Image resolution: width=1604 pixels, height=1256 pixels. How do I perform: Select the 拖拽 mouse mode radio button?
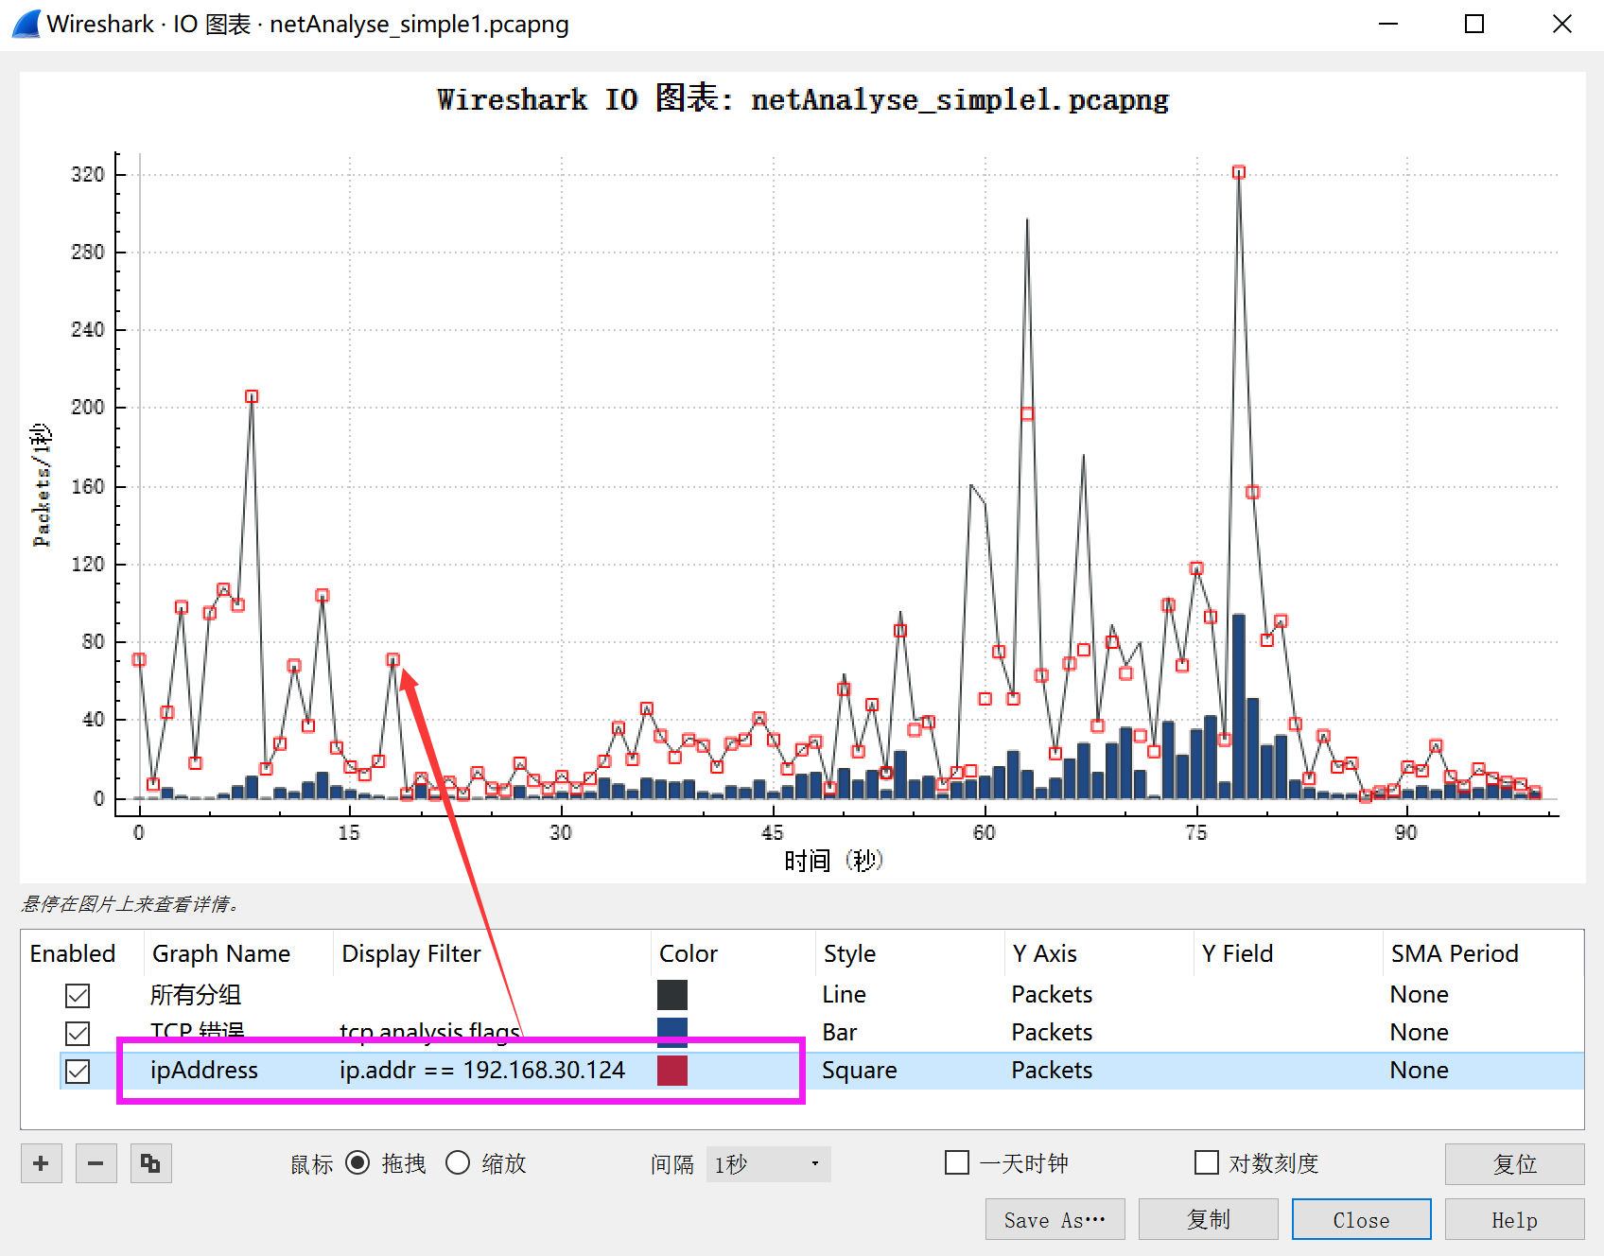coord(357,1162)
